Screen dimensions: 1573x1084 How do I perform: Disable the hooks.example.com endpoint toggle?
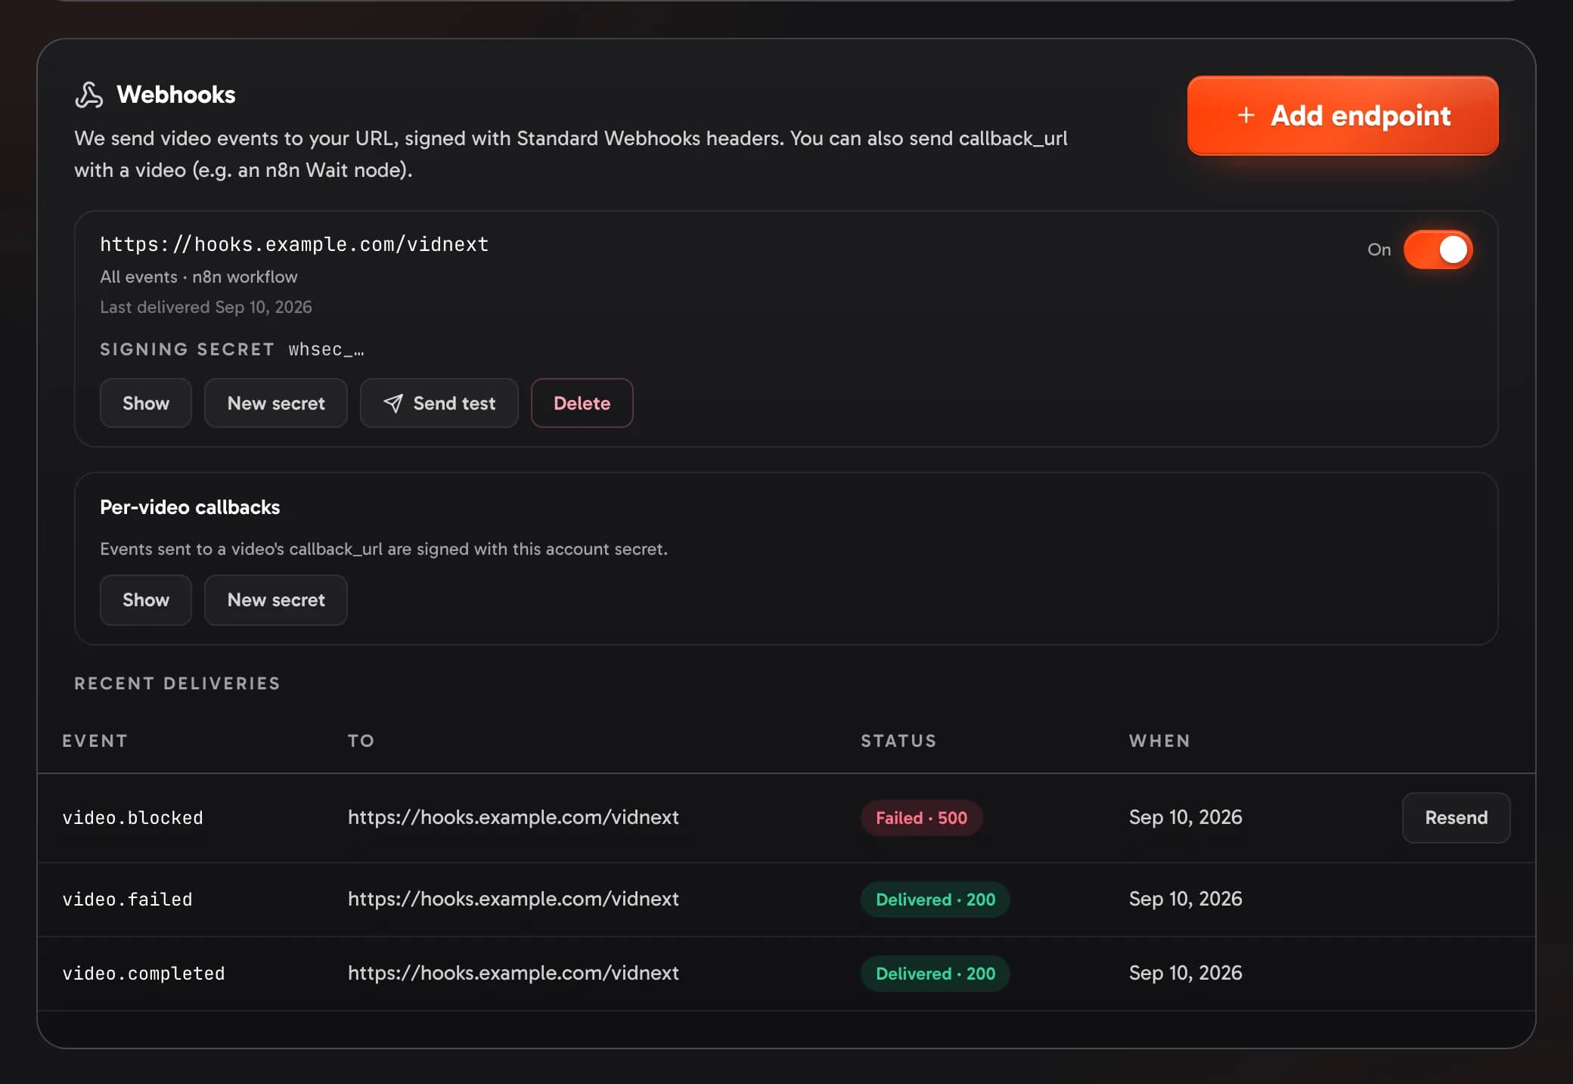click(x=1438, y=249)
